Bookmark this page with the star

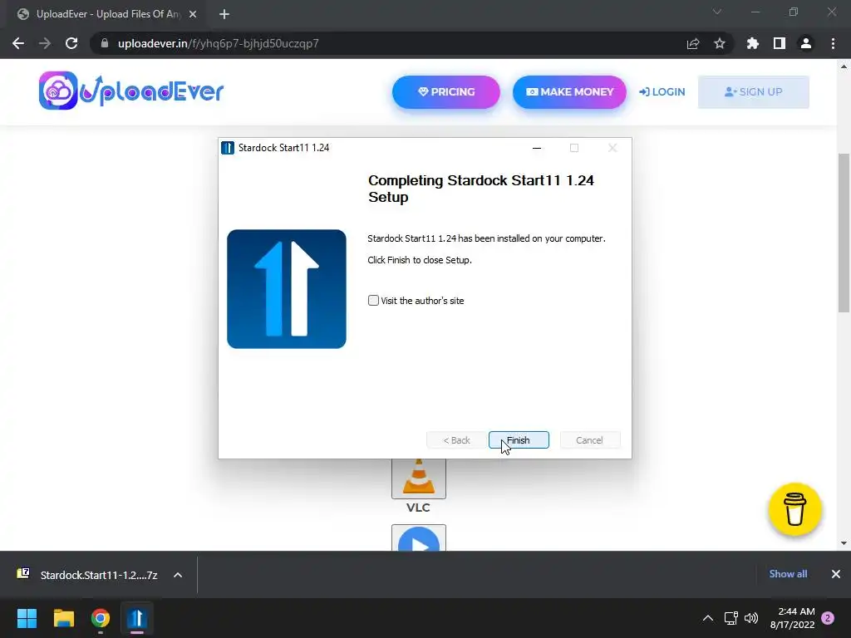(x=720, y=43)
